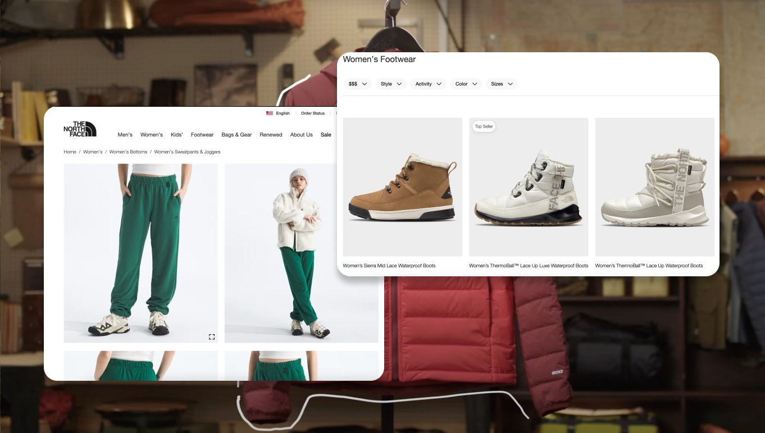The width and height of the screenshot is (765, 433).
Task: Open the Renewed menu
Action: tap(271, 135)
